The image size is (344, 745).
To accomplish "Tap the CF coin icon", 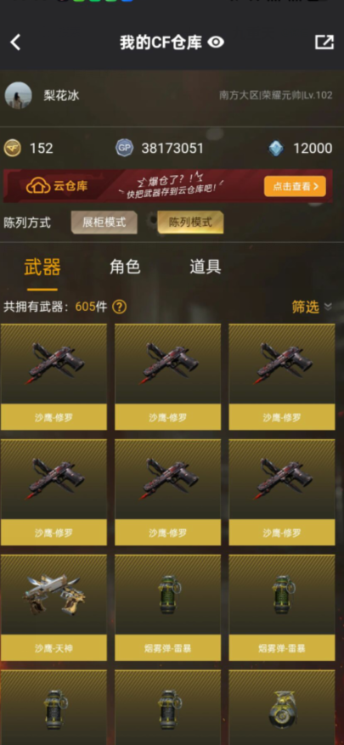I will [13, 149].
